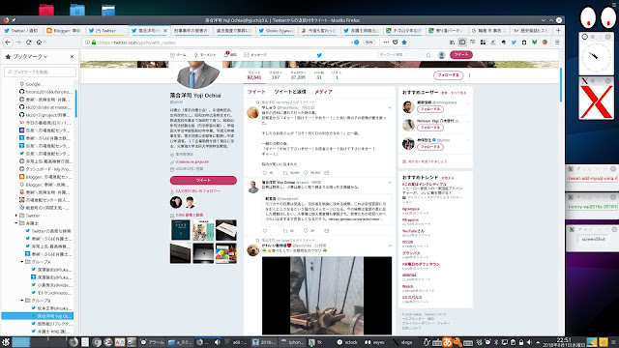Follow Yoji Ochiai with profile follow button

pos(448,75)
